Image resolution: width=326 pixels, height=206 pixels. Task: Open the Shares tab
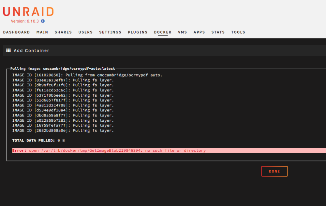click(63, 32)
